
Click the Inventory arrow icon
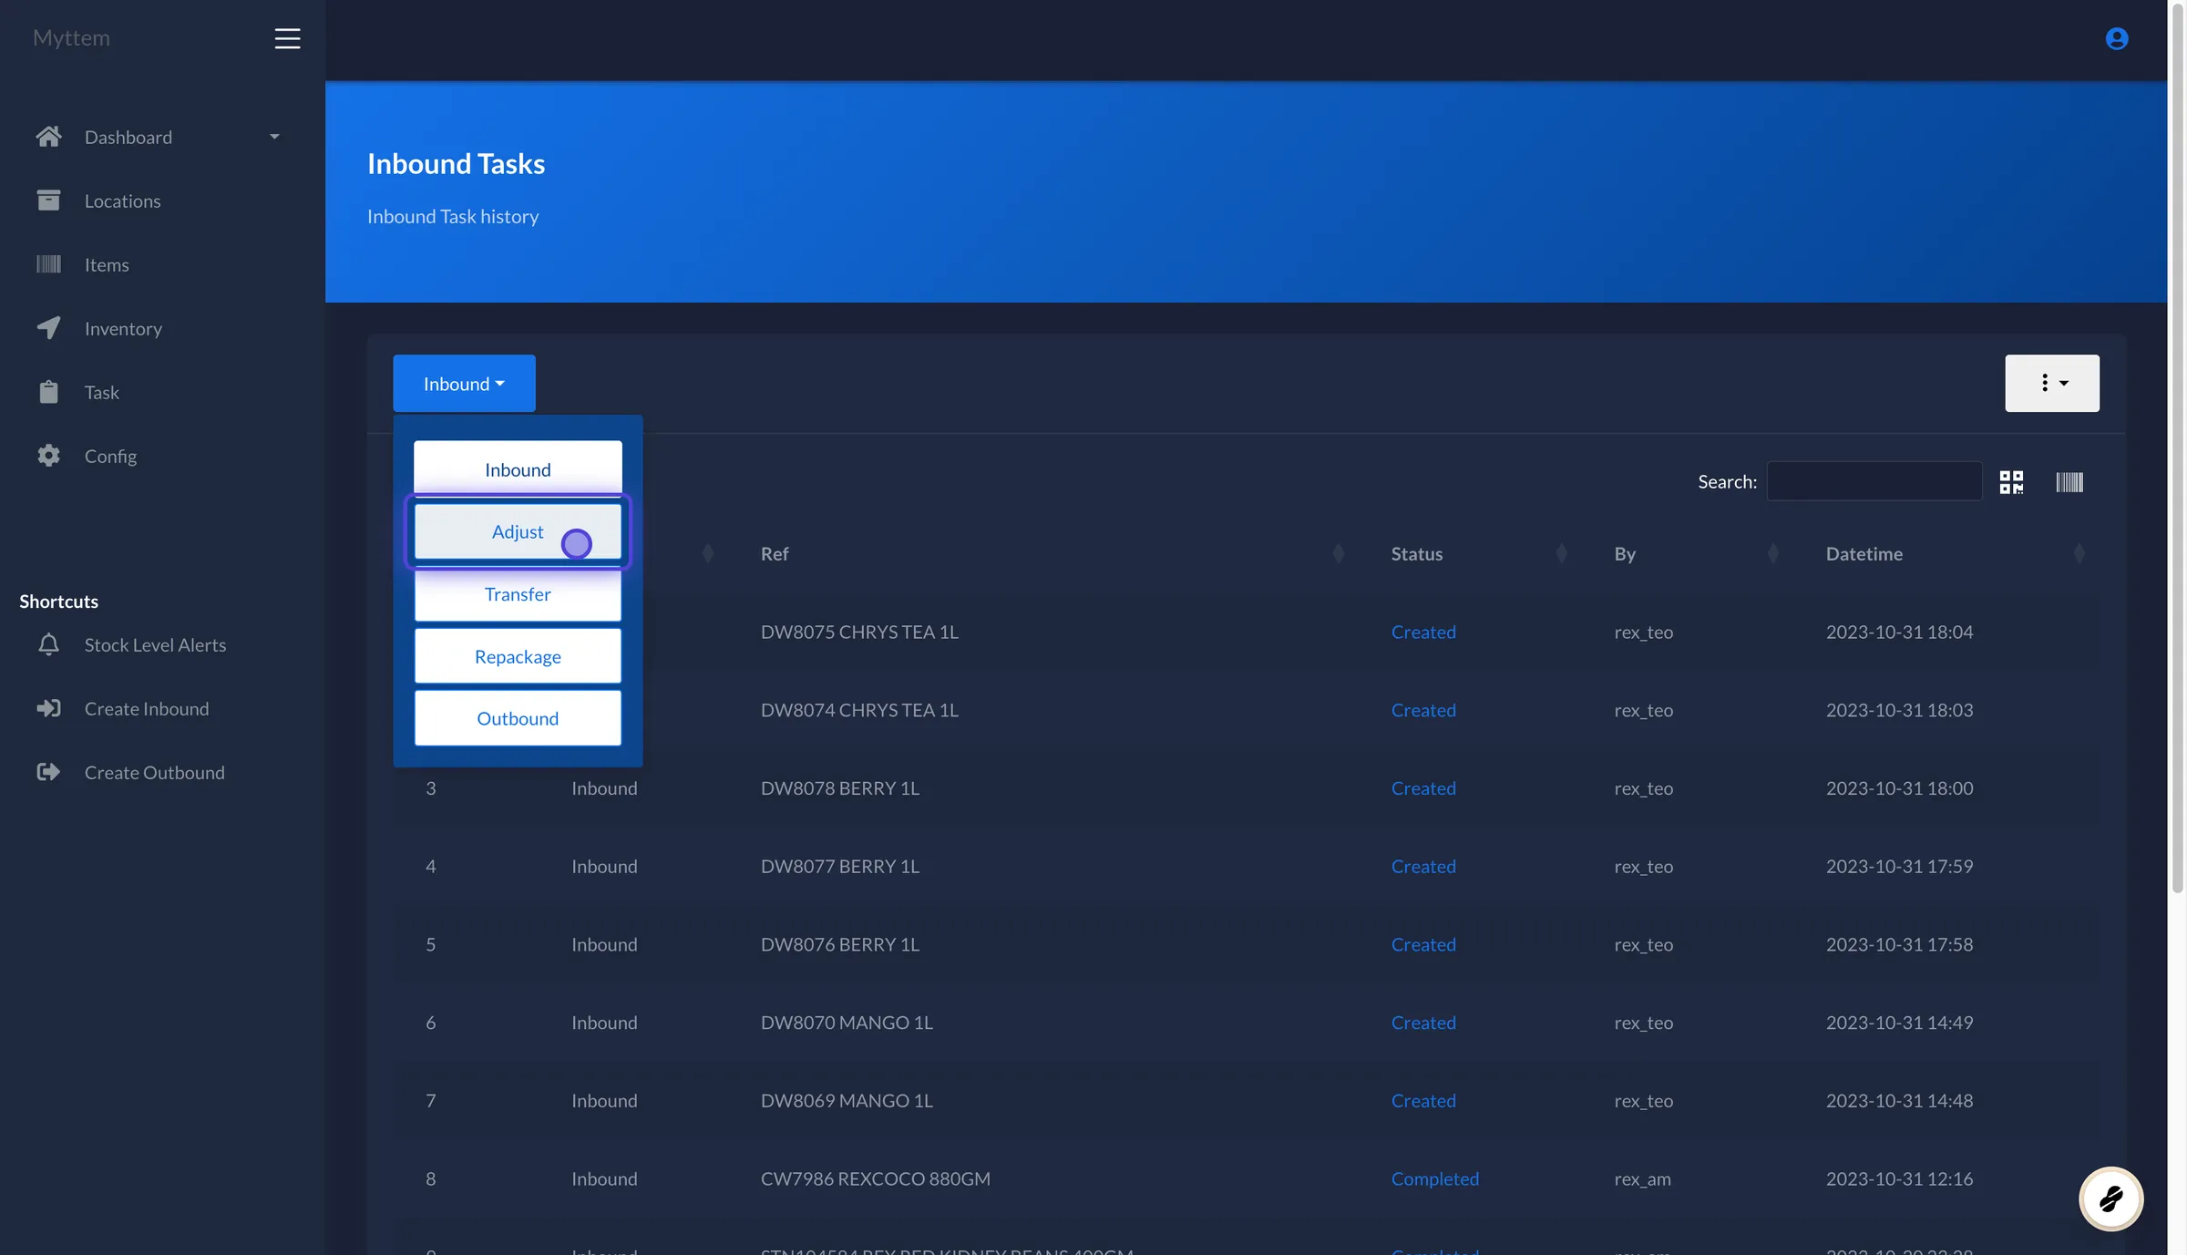point(48,328)
